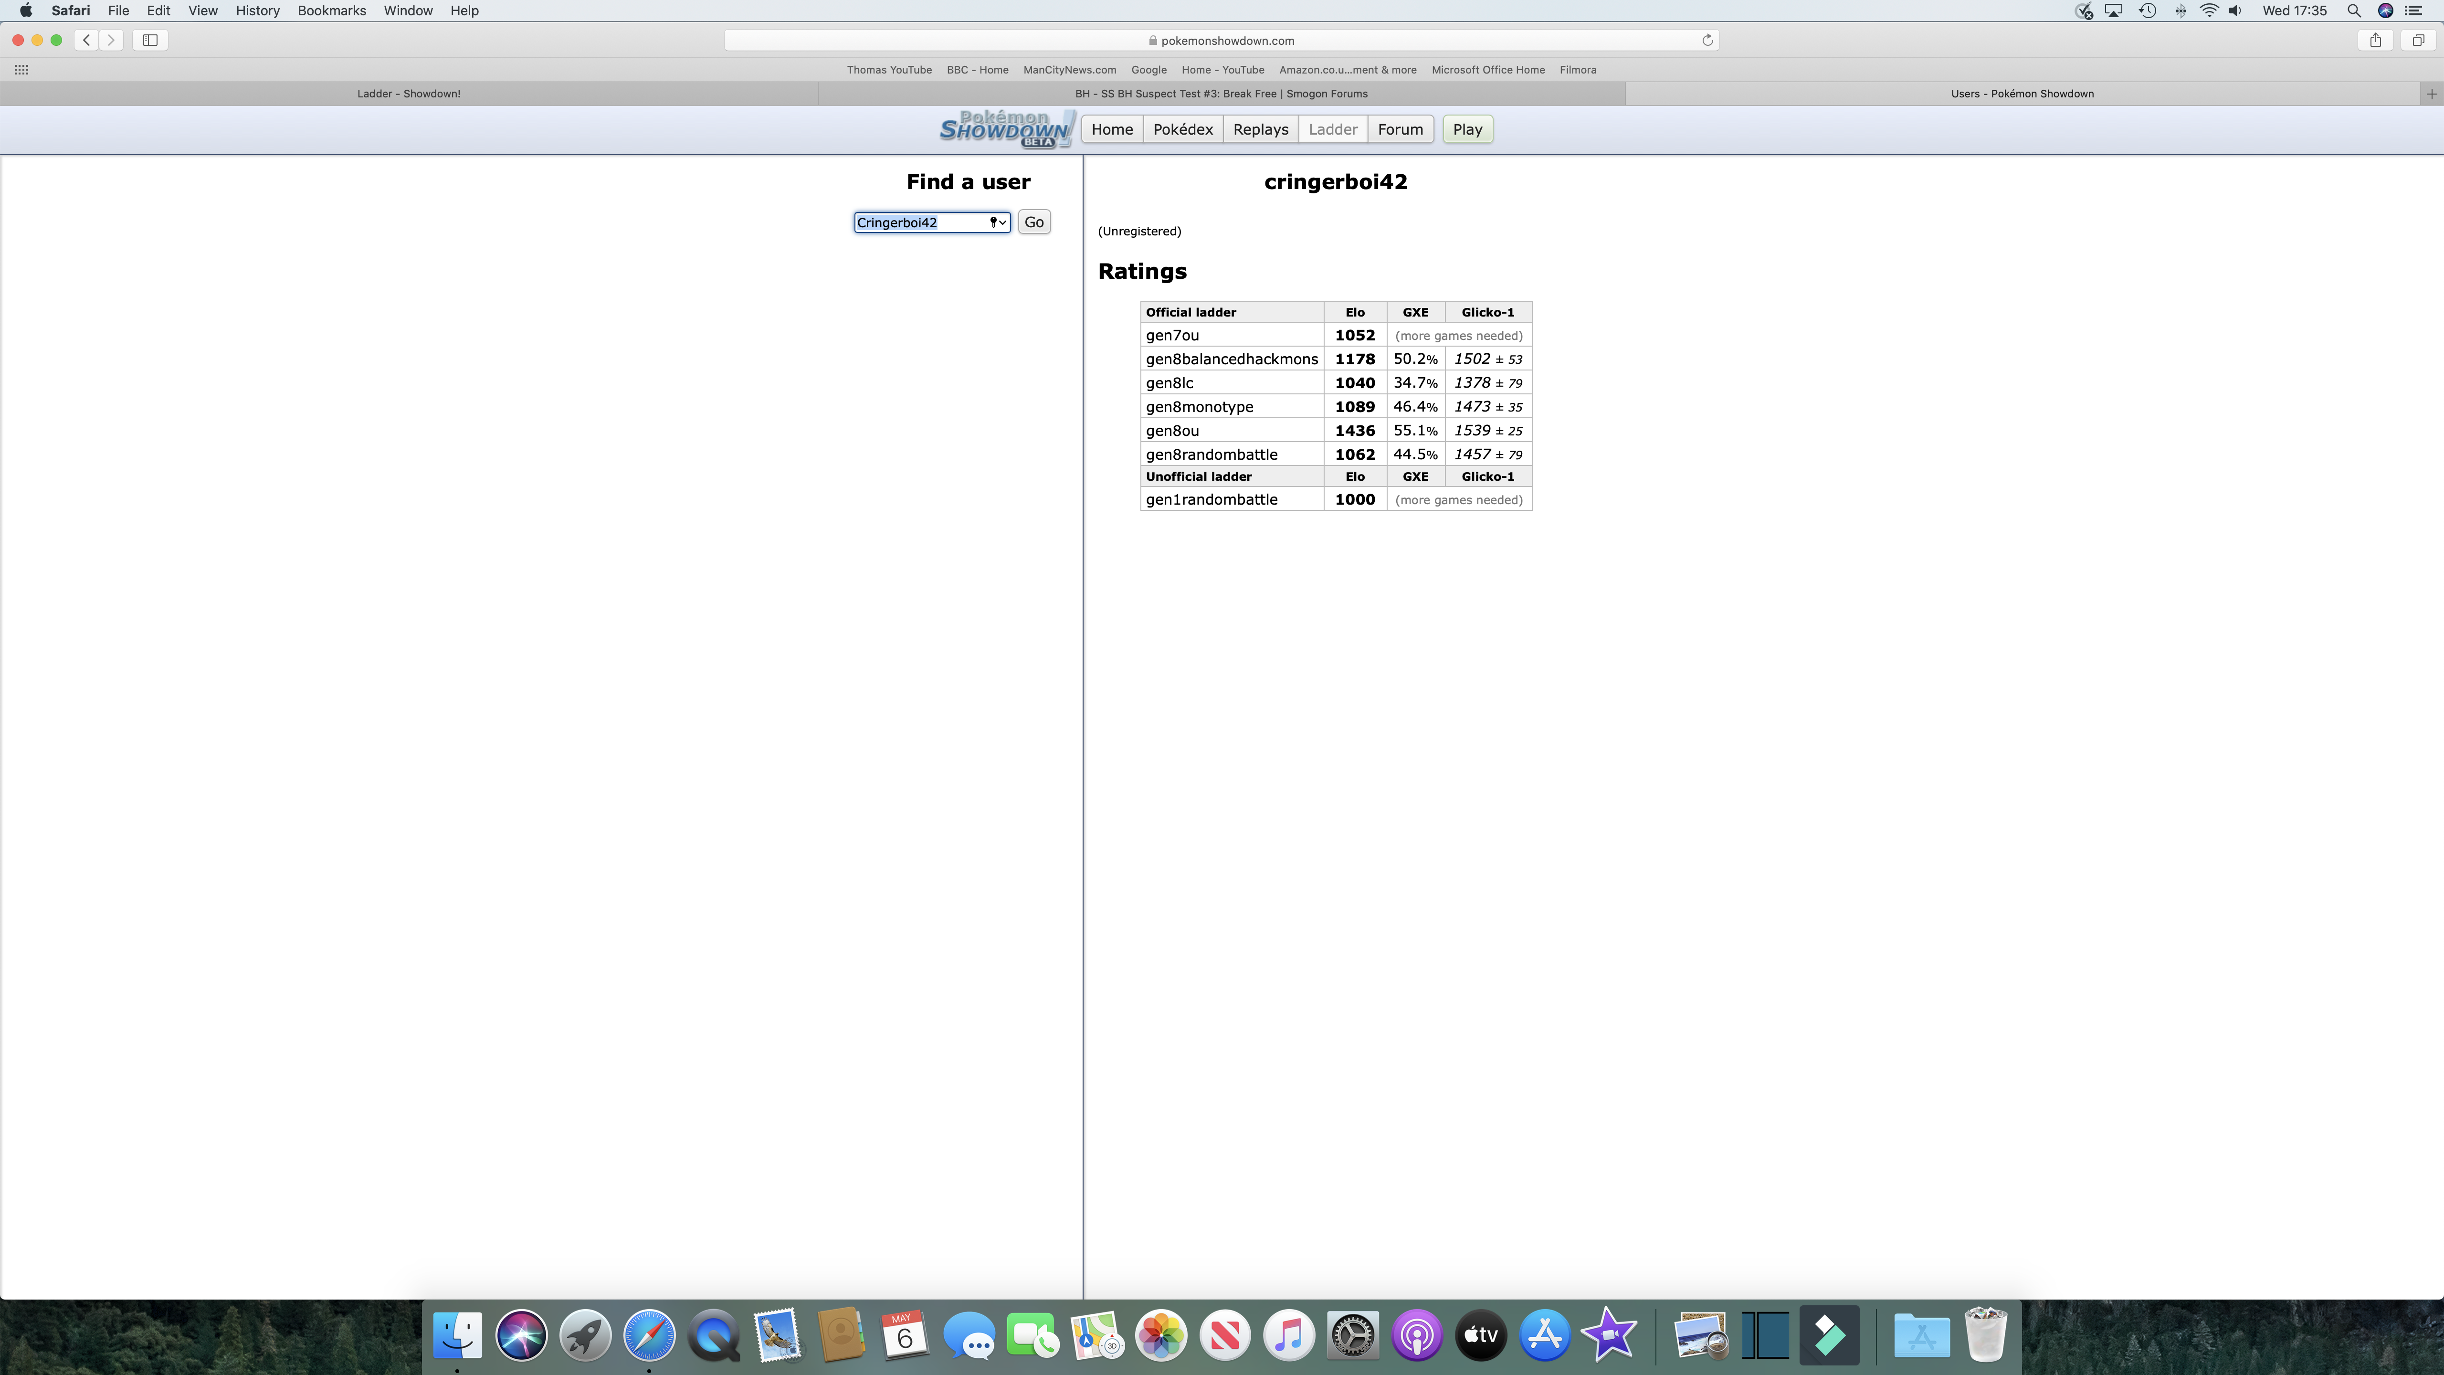The image size is (2444, 1375).
Task: Open the ManCityNews.com bookmark
Action: pyautogui.click(x=1069, y=69)
